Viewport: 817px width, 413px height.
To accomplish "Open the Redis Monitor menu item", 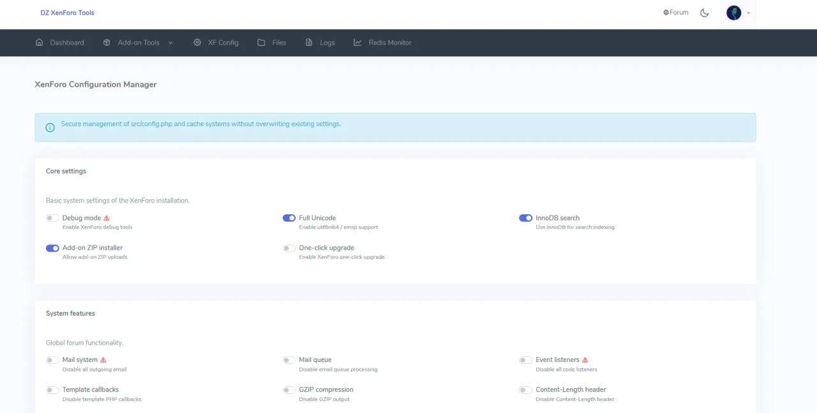I will click(389, 43).
